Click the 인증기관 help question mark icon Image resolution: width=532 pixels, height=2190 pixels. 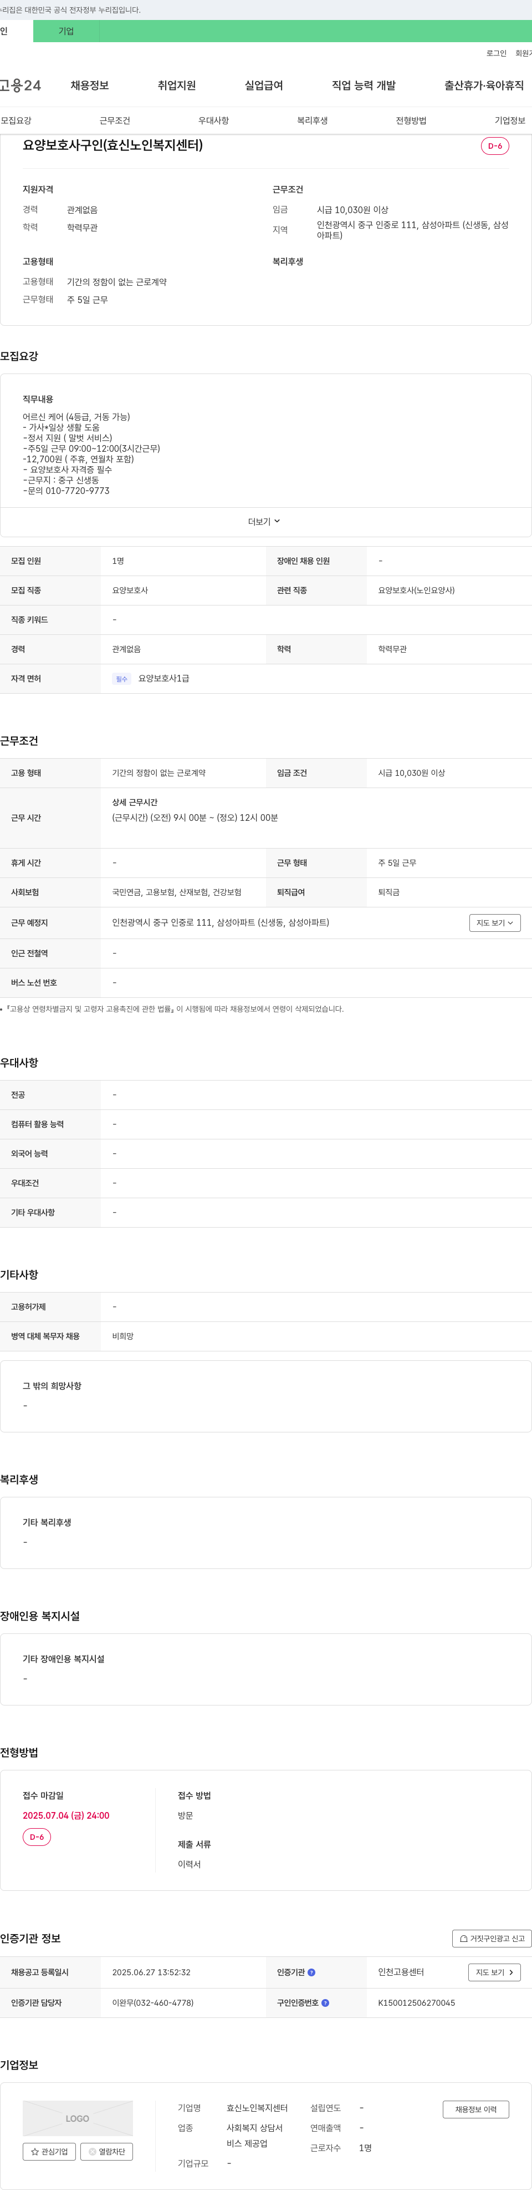pyautogui.click(x=311, y=1971)
